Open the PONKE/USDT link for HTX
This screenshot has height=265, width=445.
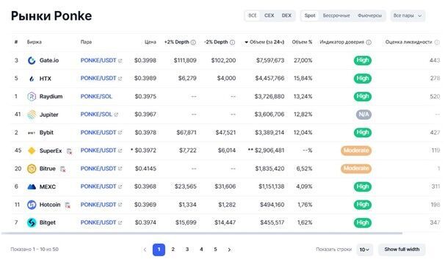[98, 79]
